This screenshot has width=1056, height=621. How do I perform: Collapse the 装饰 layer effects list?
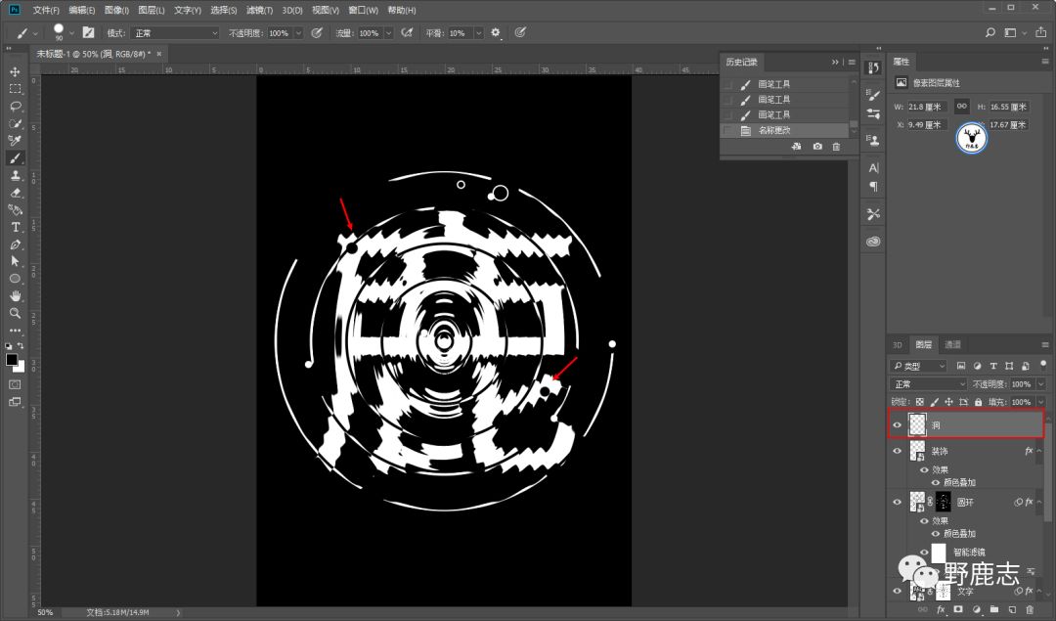click(1039, 451)
